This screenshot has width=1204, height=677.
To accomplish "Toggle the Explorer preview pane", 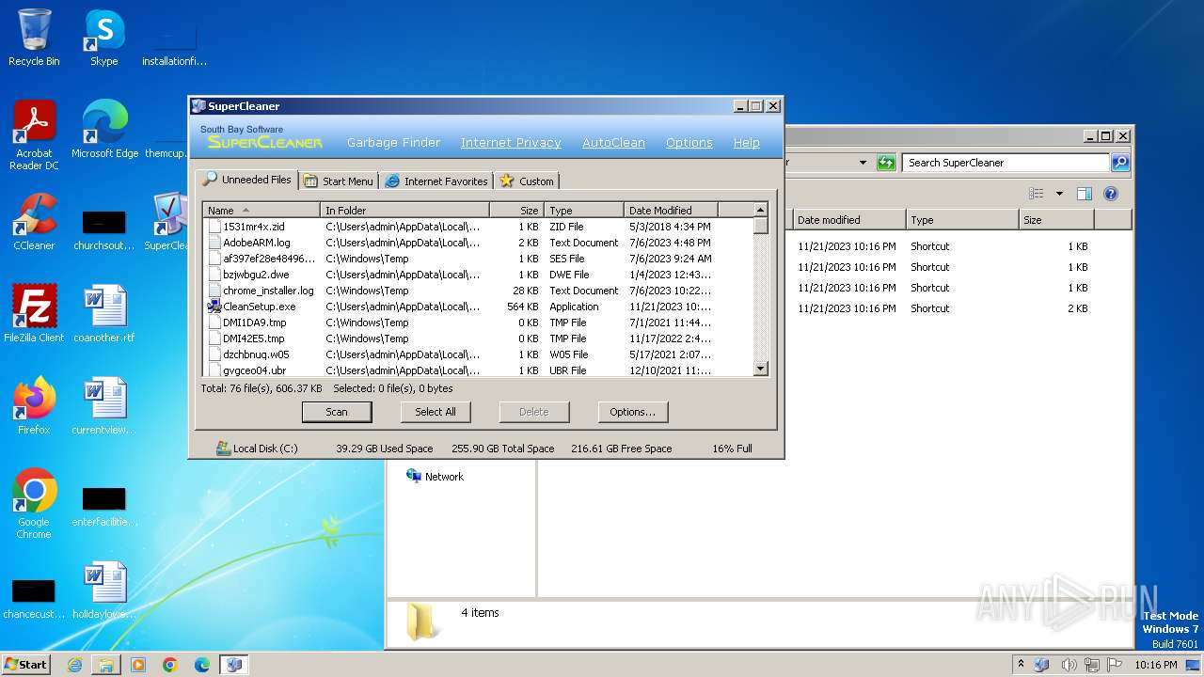I will 1085,194.
